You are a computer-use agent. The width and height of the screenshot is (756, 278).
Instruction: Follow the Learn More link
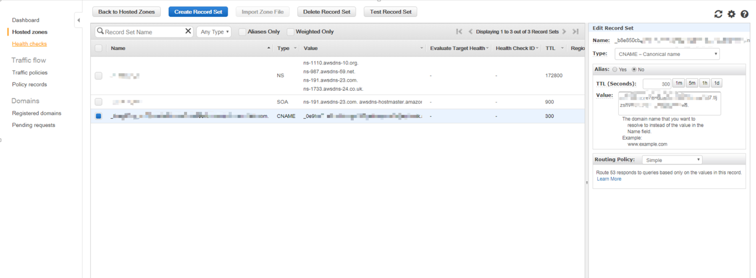609,179
